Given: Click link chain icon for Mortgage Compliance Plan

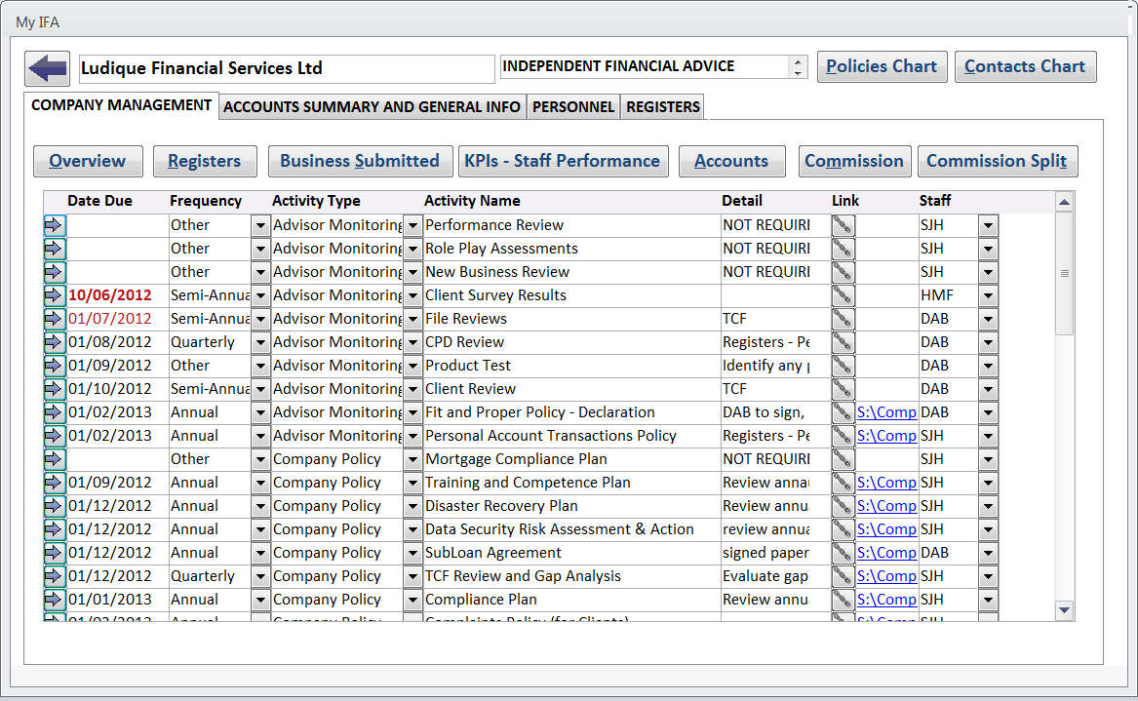Looking at the screenshot, I should click(x=843, y=459).
